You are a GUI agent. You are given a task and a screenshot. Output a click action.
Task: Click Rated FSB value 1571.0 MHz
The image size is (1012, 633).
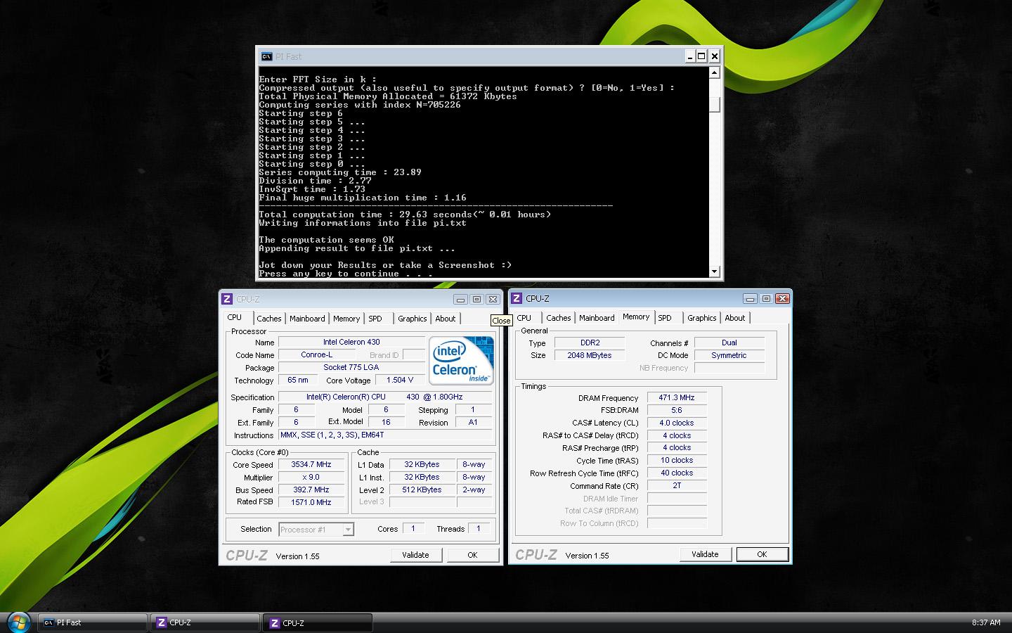(x=311, y=503)
